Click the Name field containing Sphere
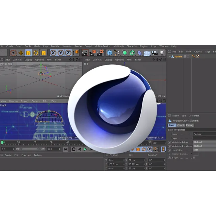The width and height of the screenshot is (216, 216). coord(204,134)
